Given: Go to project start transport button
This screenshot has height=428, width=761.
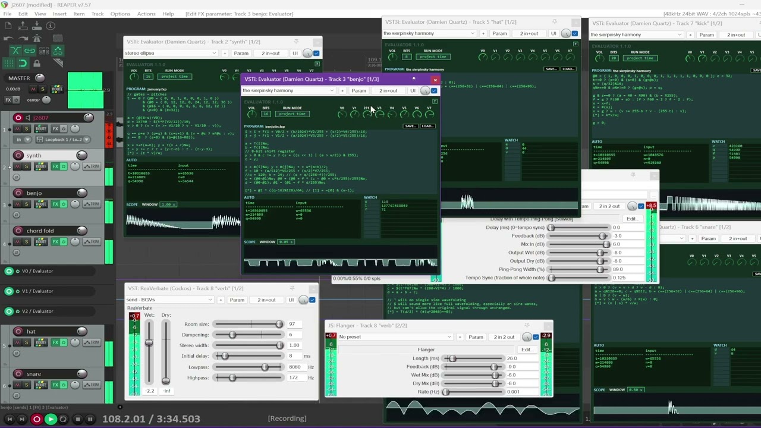Looking at the screenshot, I should point(10,419).
